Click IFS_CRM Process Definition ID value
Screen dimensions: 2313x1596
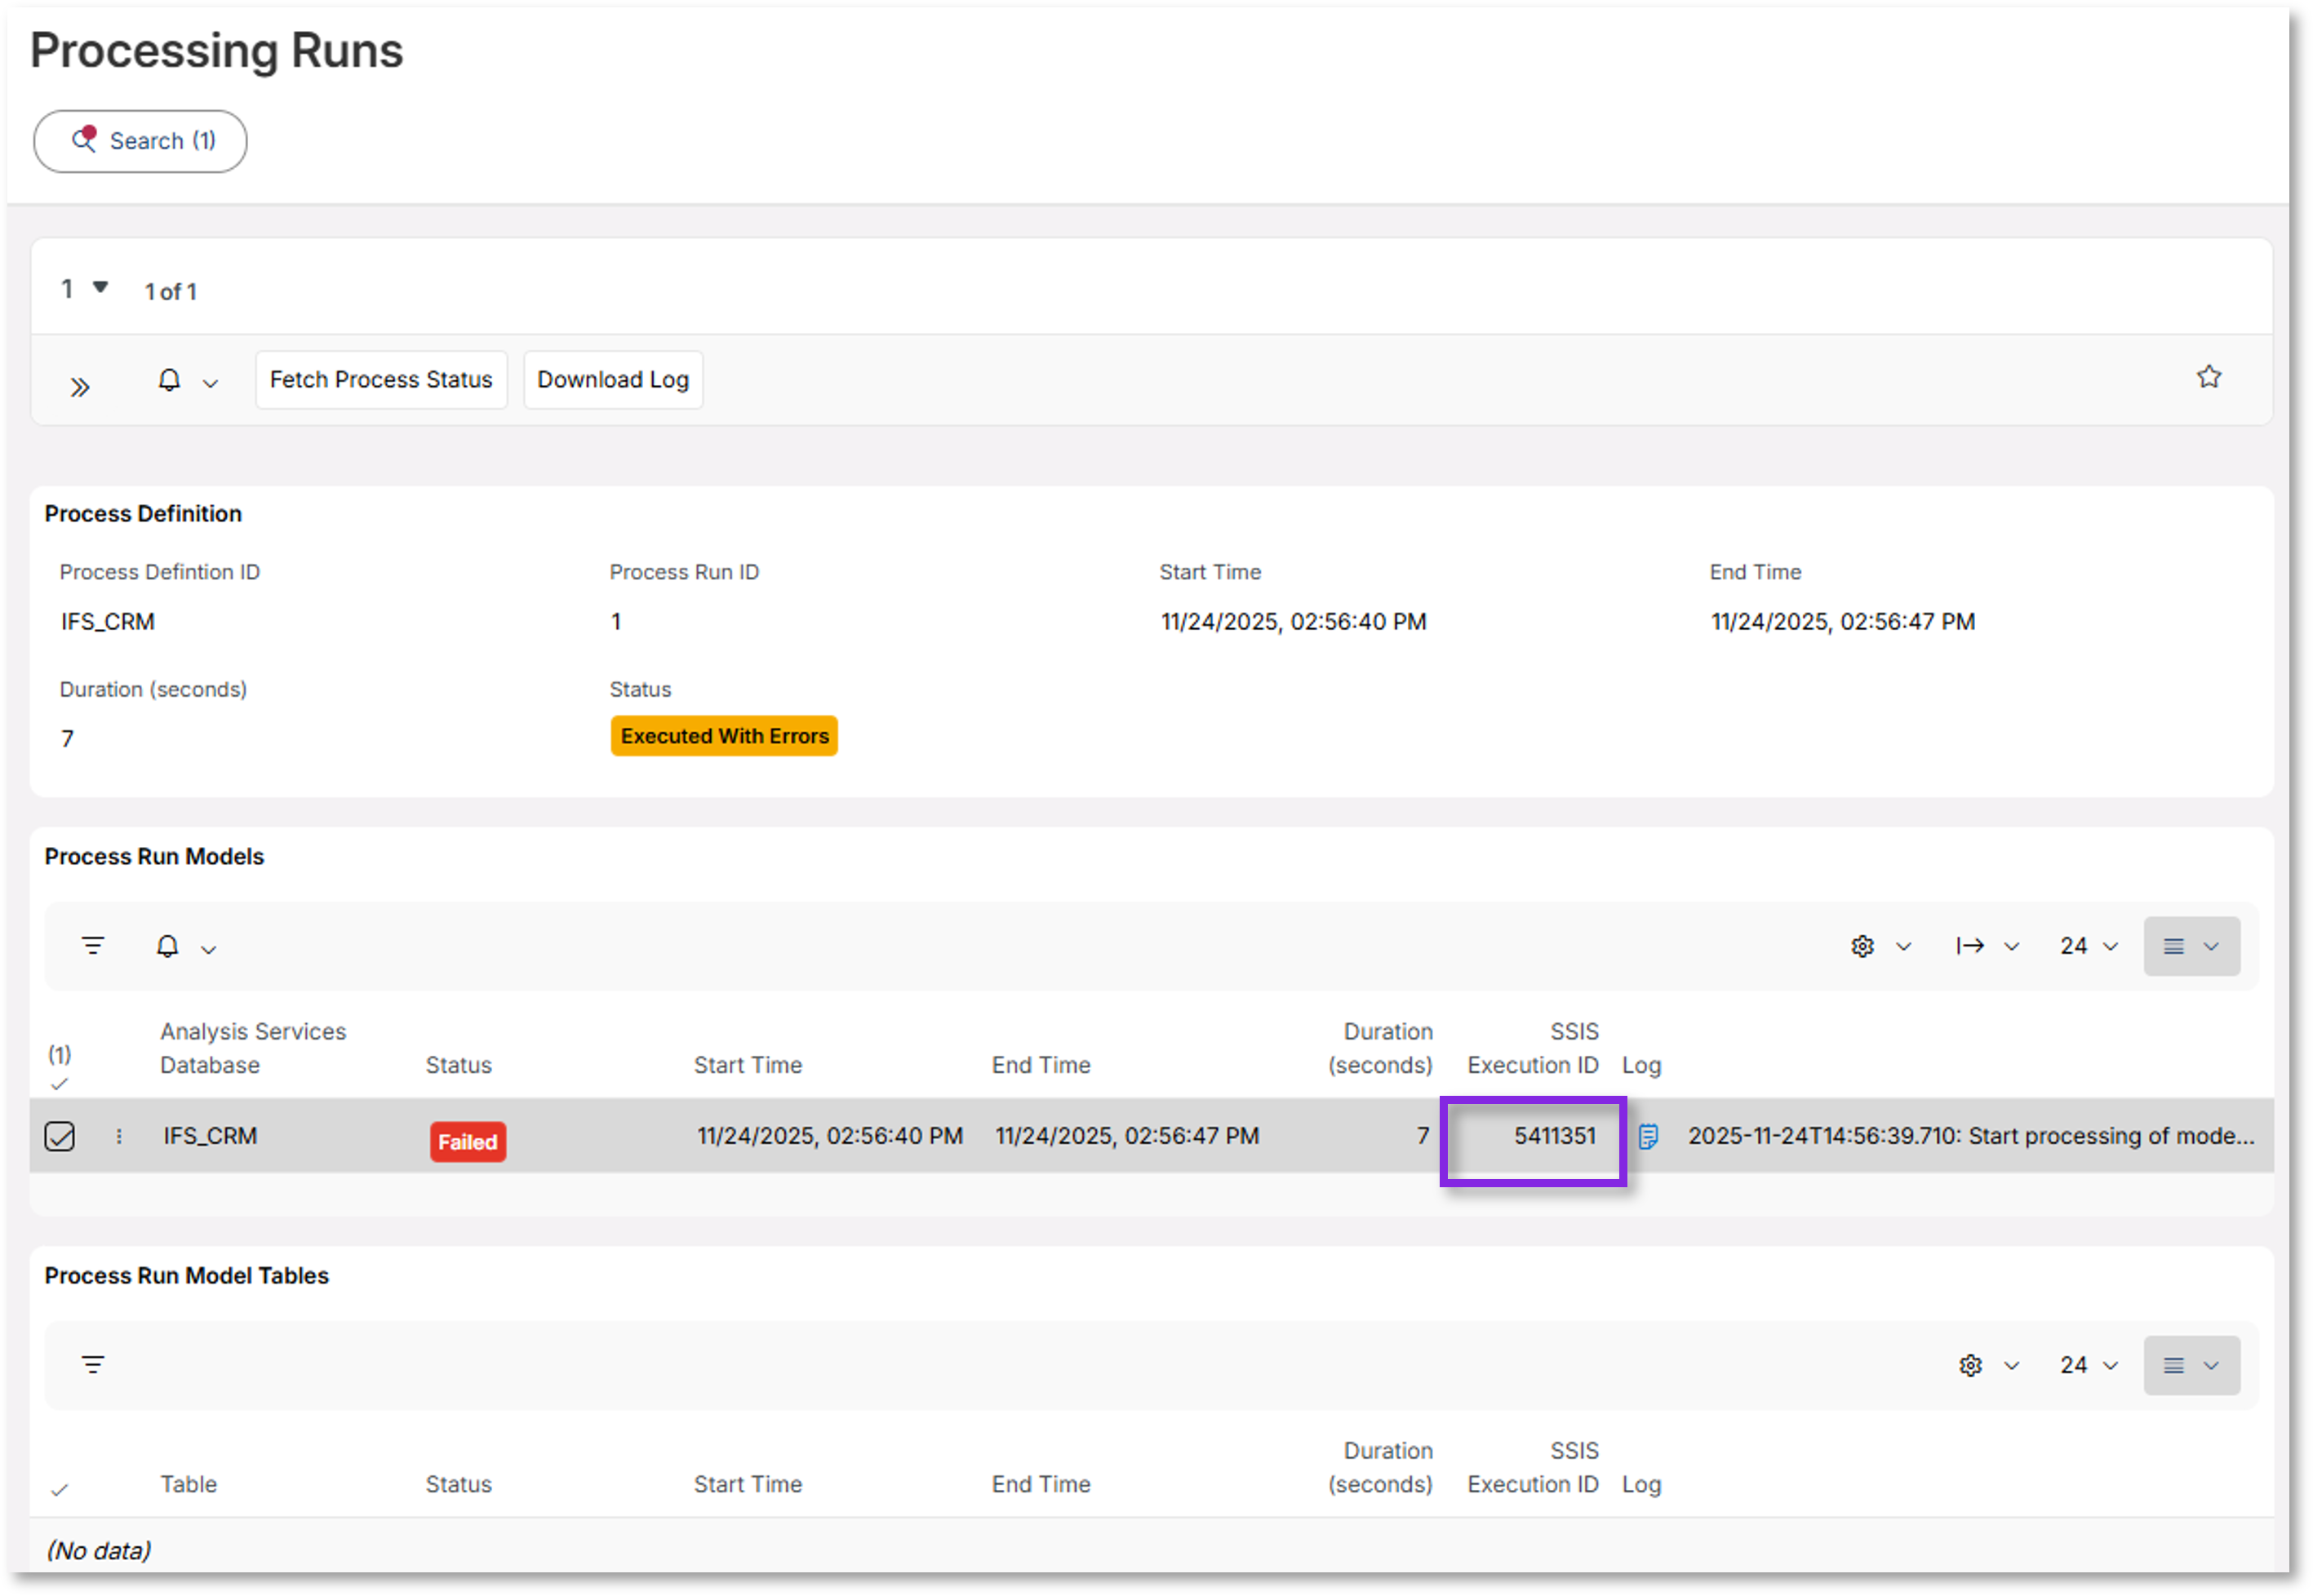click(x=107, y=622)
